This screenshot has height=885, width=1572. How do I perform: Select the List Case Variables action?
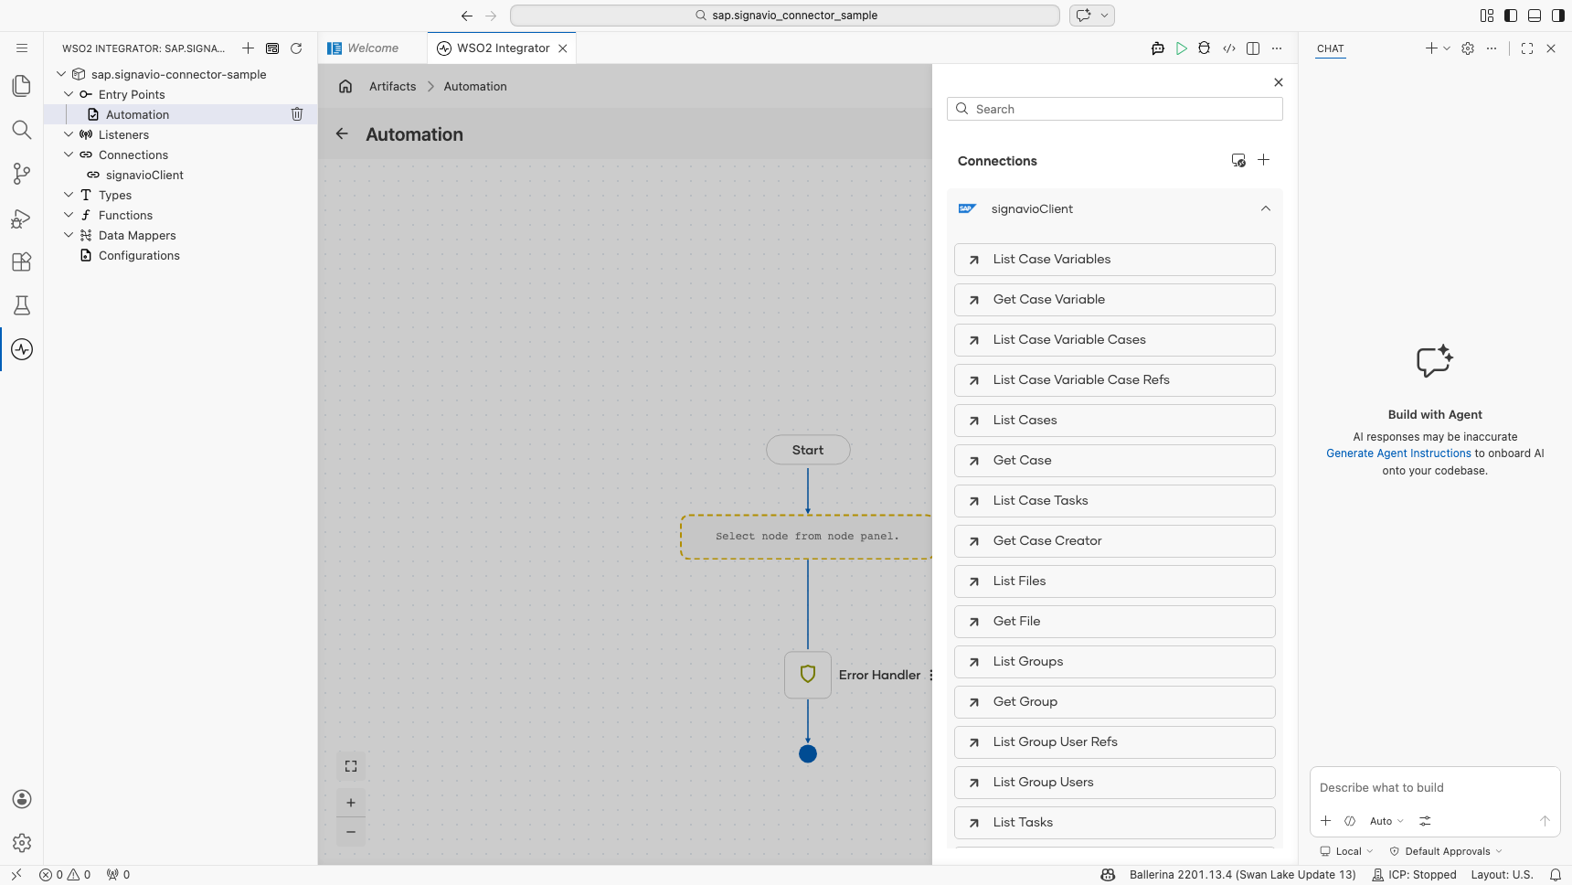[x=1115, y=260]
